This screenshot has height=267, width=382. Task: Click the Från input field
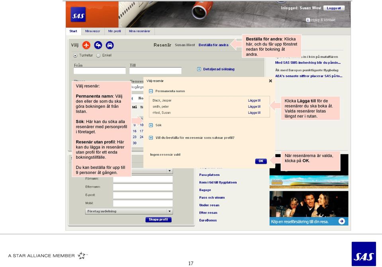tap(100, 71)
